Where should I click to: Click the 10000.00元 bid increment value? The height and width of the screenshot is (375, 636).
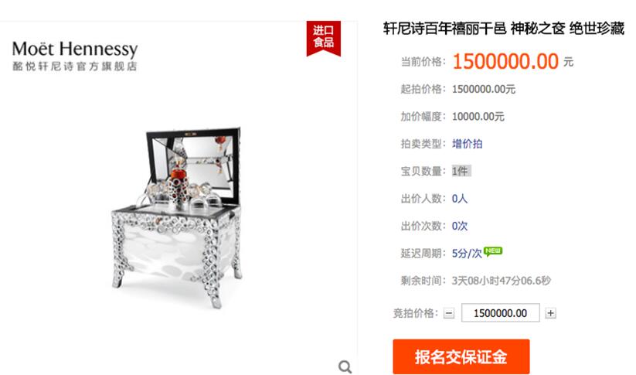pos(478,117)
